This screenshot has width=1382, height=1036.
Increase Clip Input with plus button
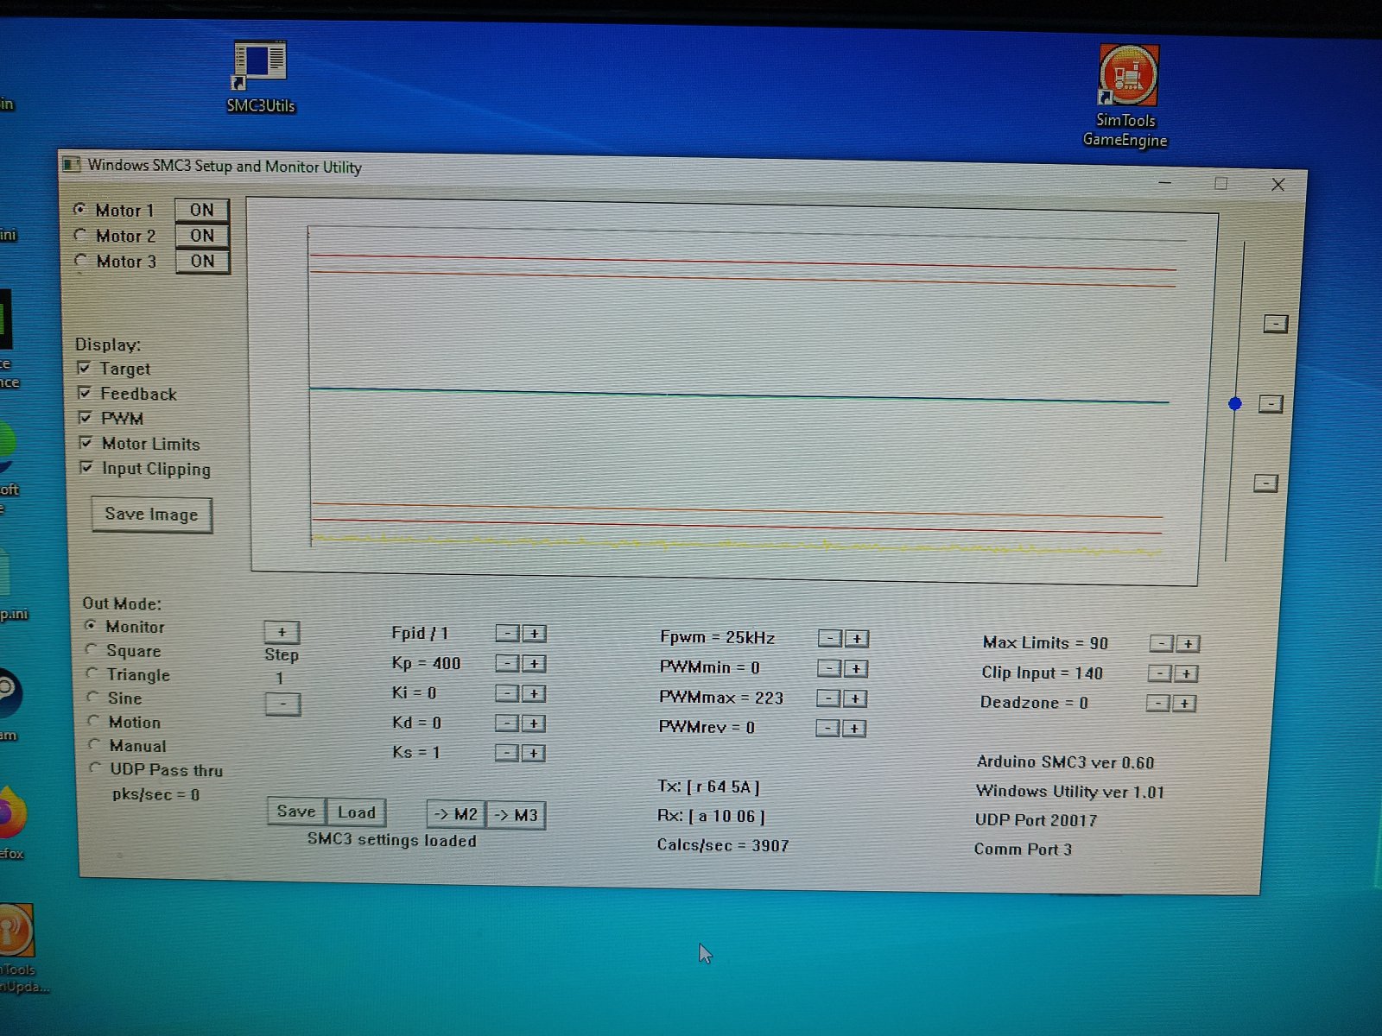[1186, 673]
